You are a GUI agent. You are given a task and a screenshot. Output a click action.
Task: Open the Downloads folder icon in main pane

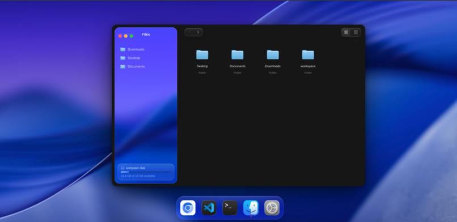[x=273, y=55]
